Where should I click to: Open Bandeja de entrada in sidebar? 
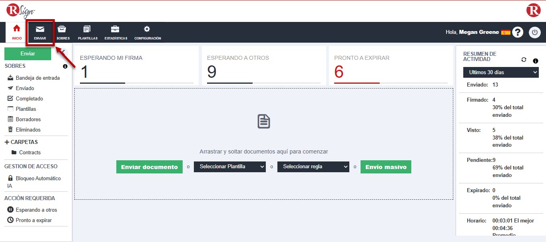coord(37,78)
